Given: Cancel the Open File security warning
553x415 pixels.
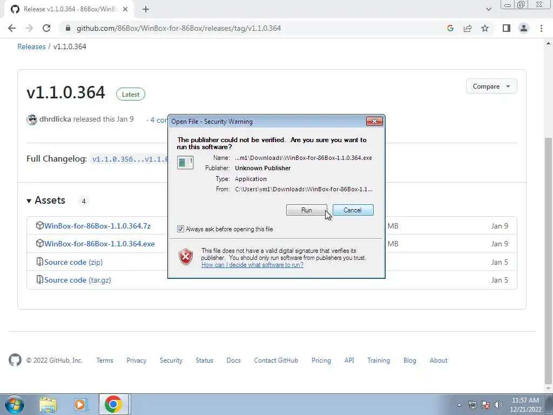Looking at the screenshot, I should click(353, 210).
